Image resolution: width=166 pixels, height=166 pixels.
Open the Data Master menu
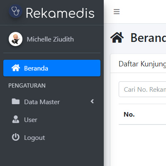click(52, 102)
